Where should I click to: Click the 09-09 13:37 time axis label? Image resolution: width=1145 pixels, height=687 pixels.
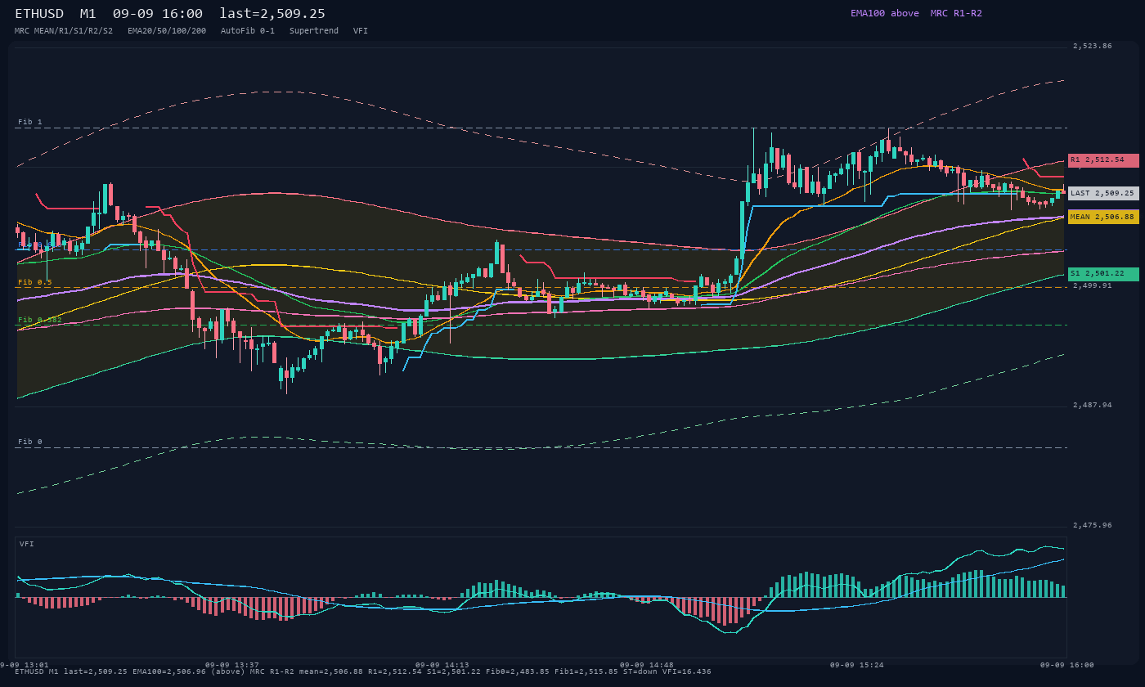coord(232,665)
